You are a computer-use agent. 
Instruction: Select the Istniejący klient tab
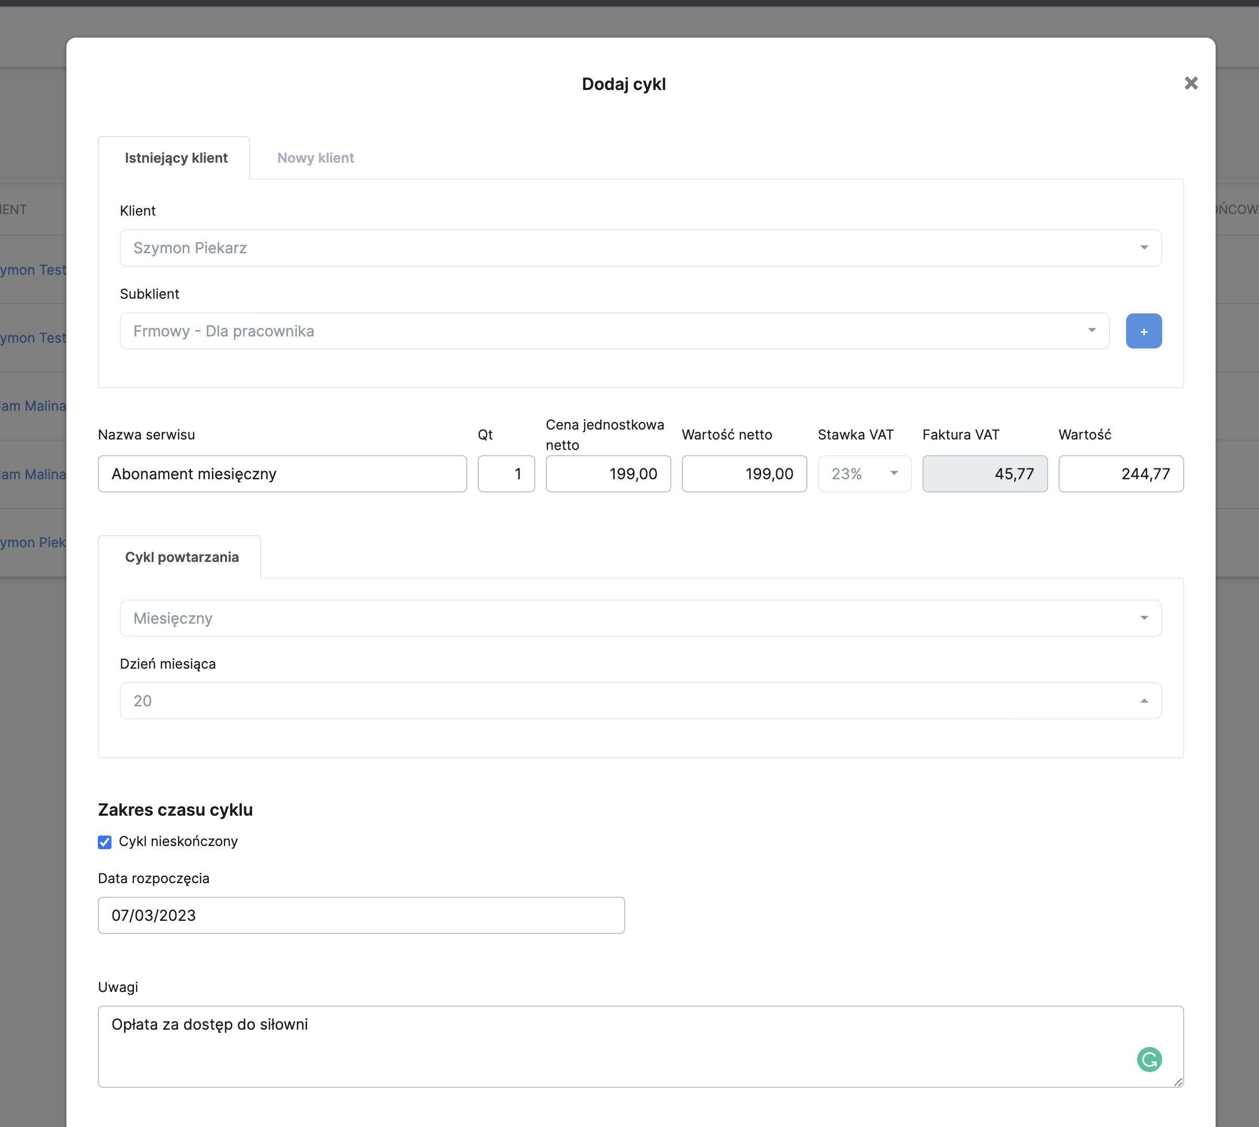point(176,158)
